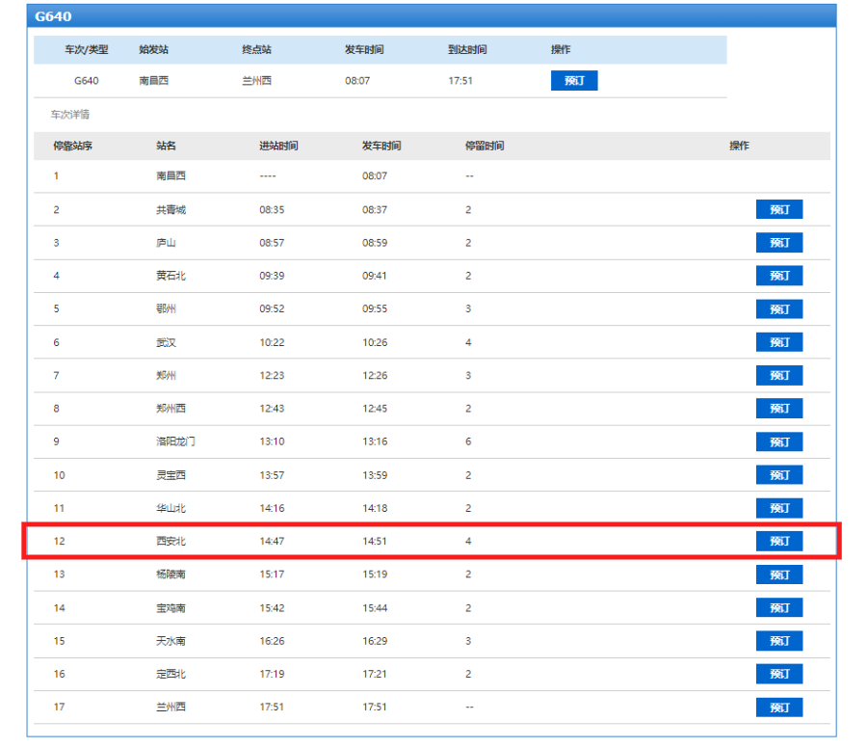
Task: Book the 定西北 station stop
Action: pos(778,674)
